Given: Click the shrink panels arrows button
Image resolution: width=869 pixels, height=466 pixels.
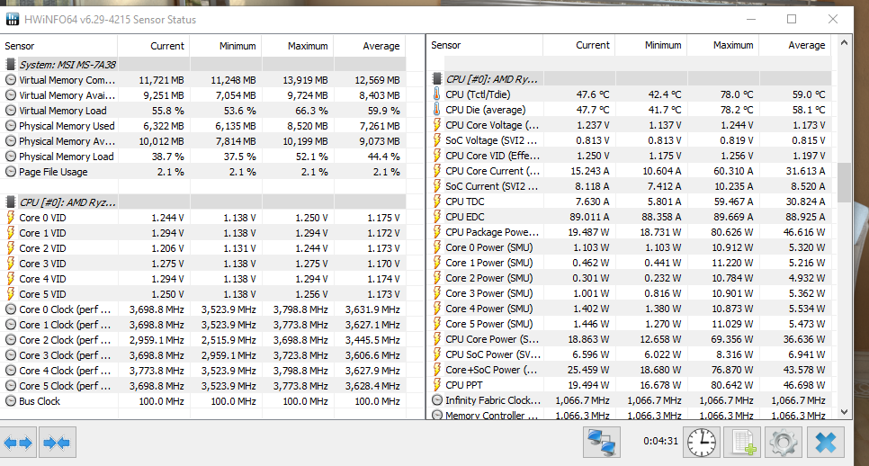Looking at the screenshot, I should point(57,443).
